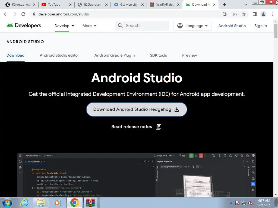Viewport: 278px width, 208px height.
Task: Open the browser side panel
Action: coord(255,14)
